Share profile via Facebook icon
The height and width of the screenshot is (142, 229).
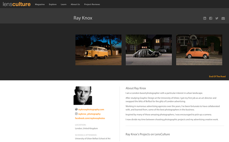click(x=210, y=18)
